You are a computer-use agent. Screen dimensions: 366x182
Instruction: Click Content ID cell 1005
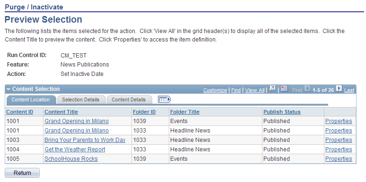coord(13,159)
